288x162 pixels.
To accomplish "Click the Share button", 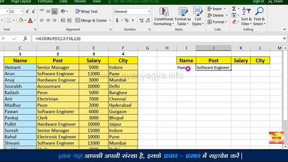I will [x=275, y=1].
